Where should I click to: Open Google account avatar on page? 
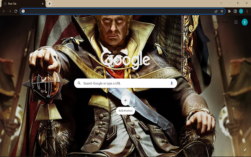245,22
